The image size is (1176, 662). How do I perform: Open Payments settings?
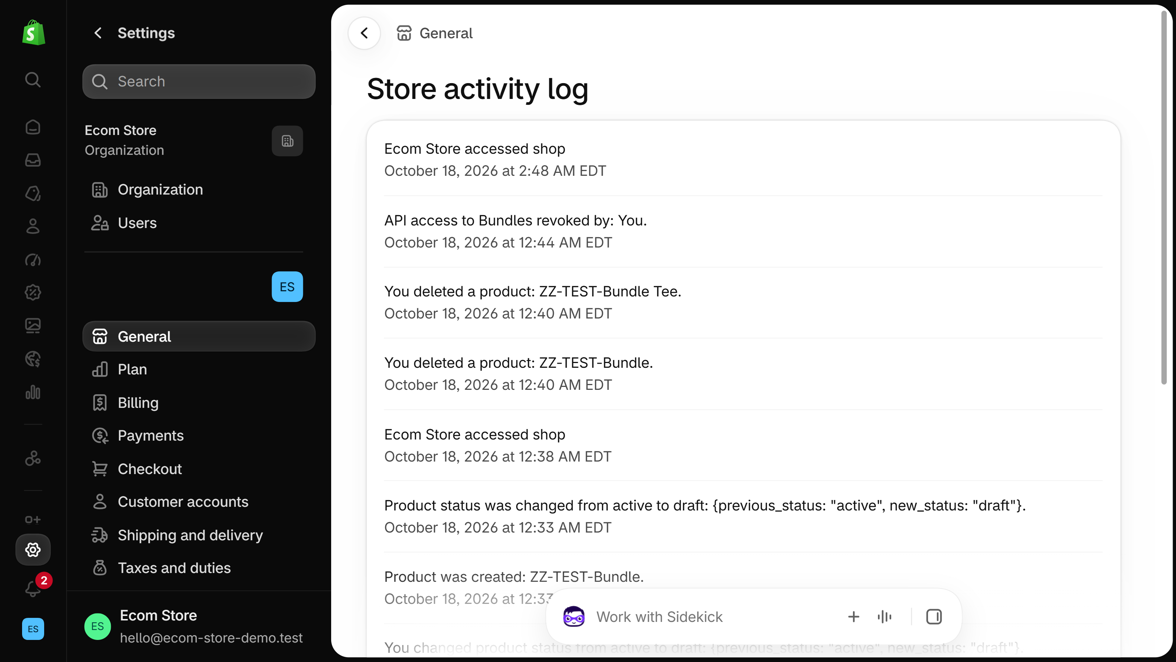[199, 436]
